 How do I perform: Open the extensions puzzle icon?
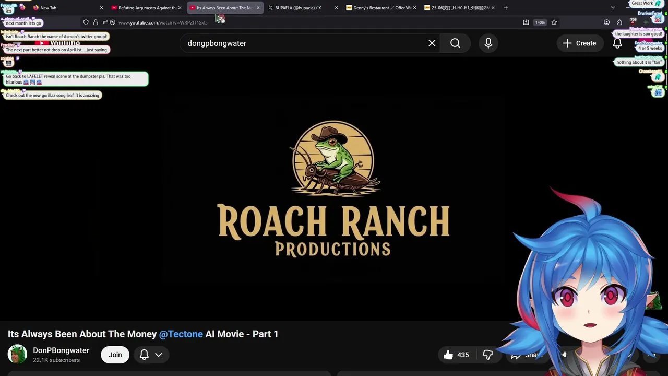click(619, 22)
